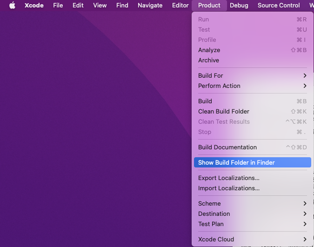
Task: Open the File menu
Action: click(x=58, y=6)
